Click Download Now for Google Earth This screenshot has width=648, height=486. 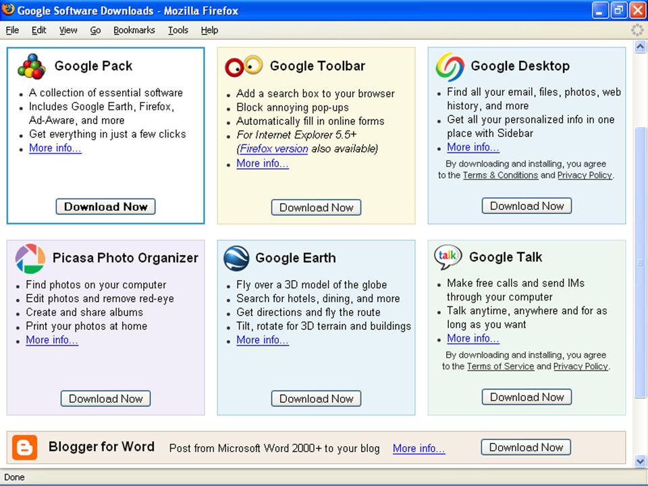tap(316, 399)
